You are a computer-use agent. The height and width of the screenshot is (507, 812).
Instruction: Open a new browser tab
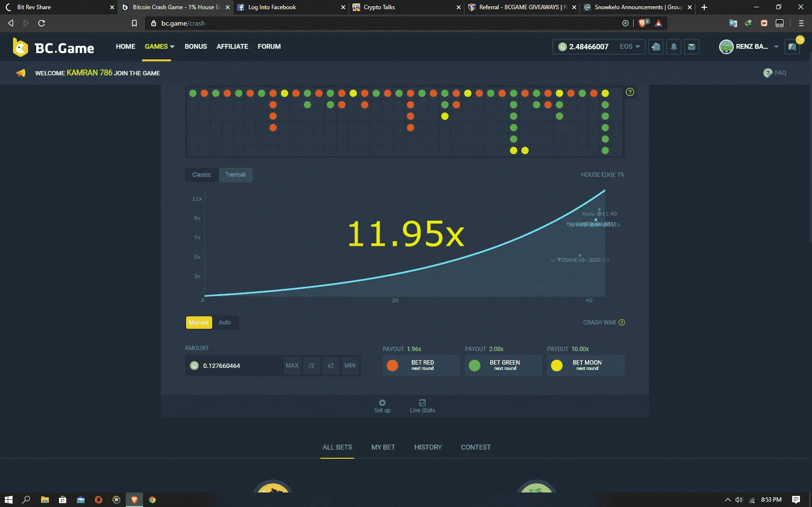704,7
